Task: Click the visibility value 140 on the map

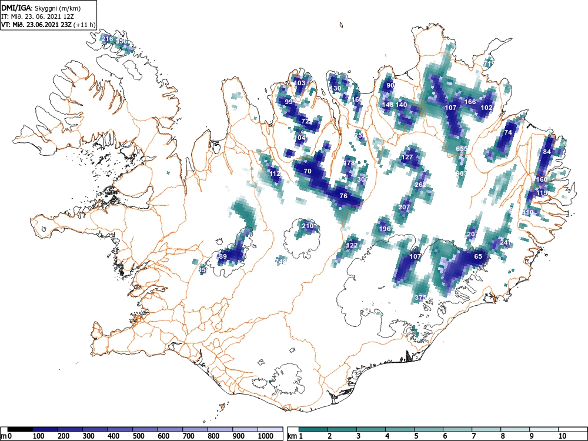Action: click(401, 105)
